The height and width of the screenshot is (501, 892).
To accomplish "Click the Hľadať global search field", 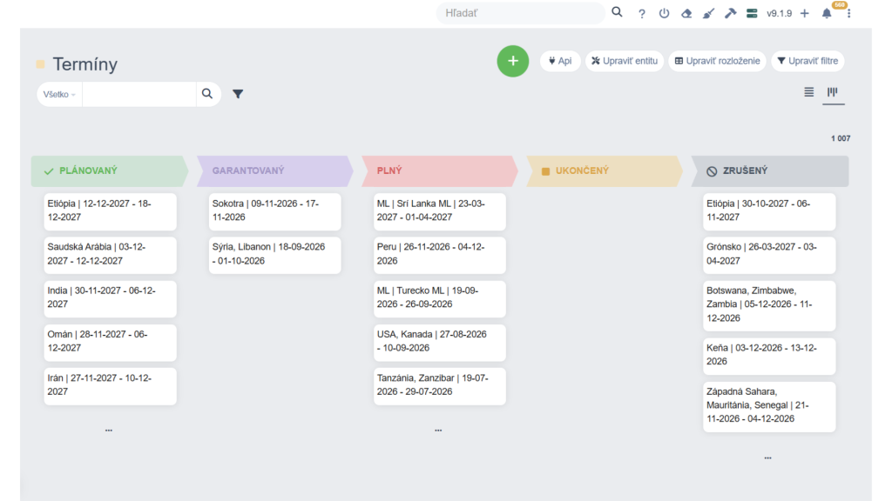I will pyautogui.click(x=520, y=13).
